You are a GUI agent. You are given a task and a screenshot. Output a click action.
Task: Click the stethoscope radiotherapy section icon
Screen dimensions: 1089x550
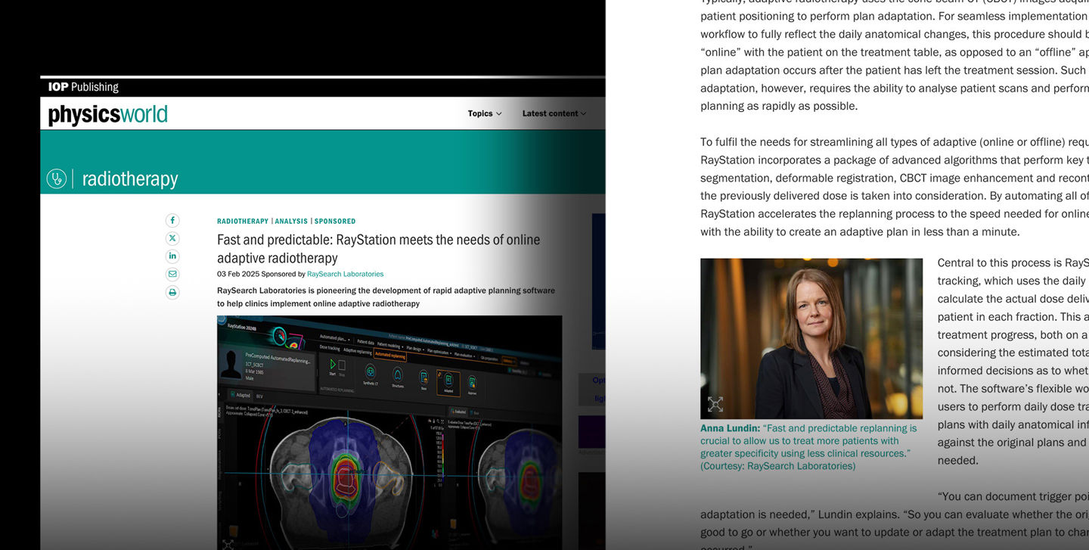[x=57, y=179]
